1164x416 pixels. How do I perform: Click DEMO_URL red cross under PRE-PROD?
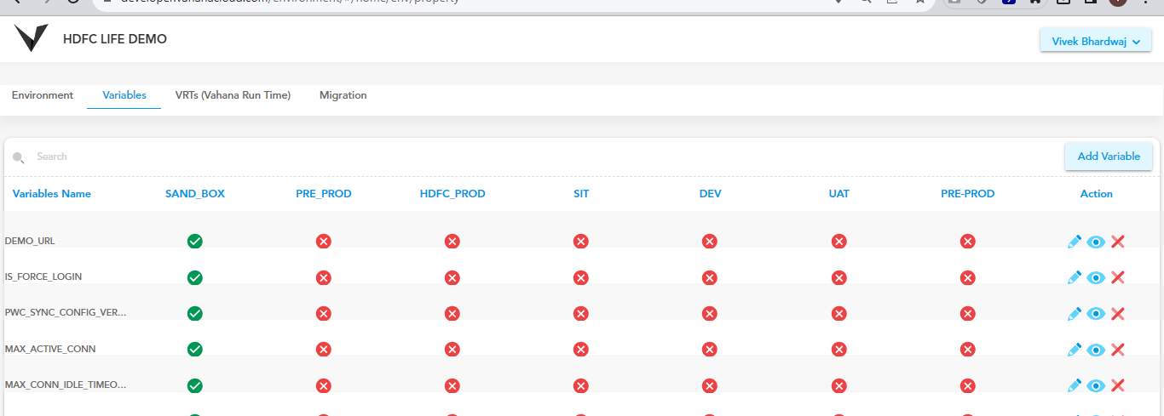pos(968,242)
